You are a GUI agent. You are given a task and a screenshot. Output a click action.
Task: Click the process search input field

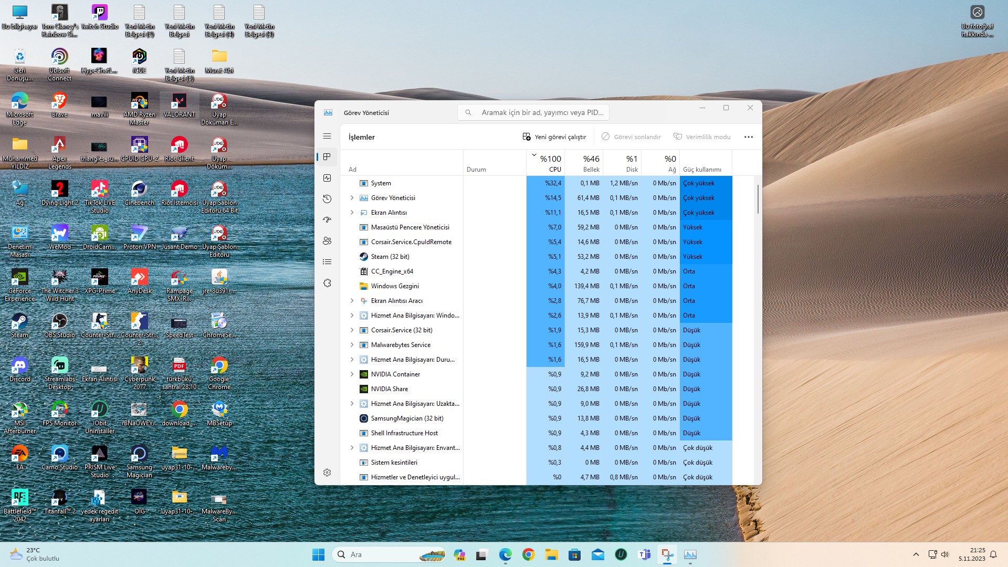(x=541, y=112)
